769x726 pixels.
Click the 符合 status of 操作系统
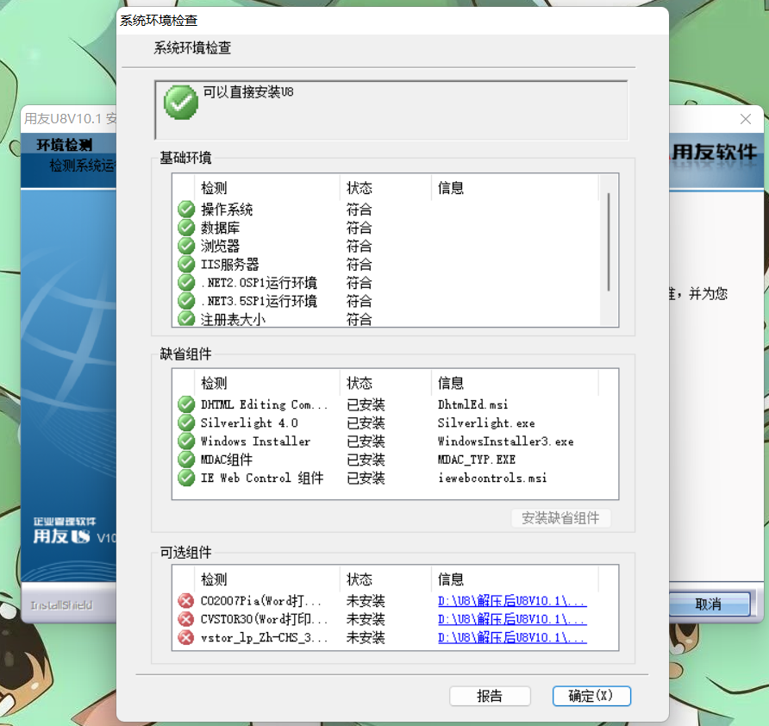tap(359, 210)
